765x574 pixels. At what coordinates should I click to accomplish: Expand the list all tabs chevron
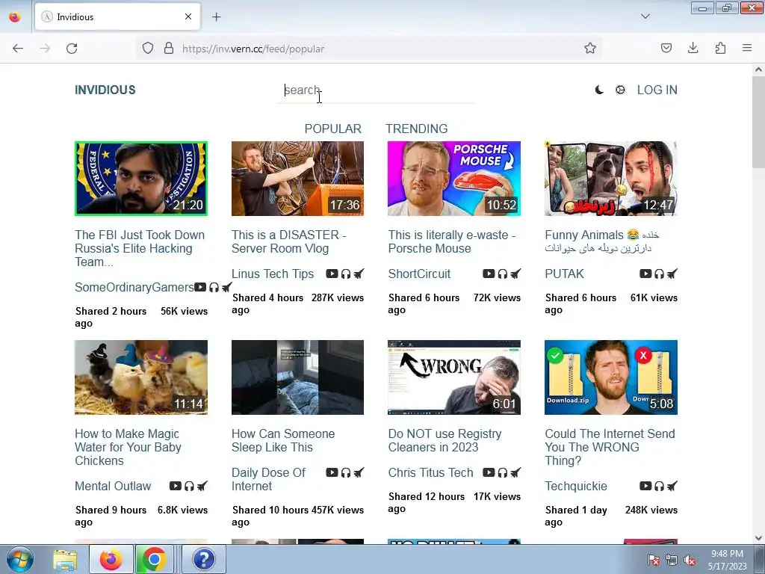point(645,16)
